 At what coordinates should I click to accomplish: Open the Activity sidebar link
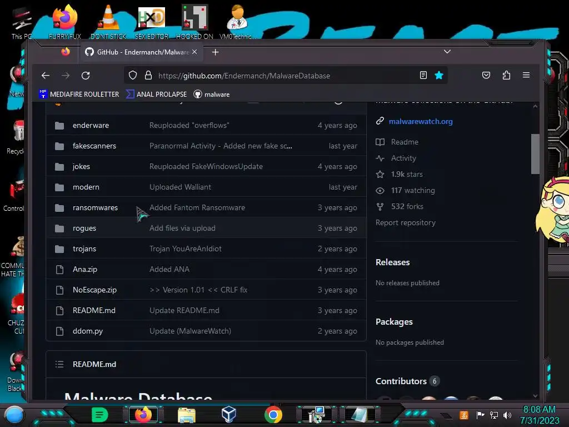[403, 158]
